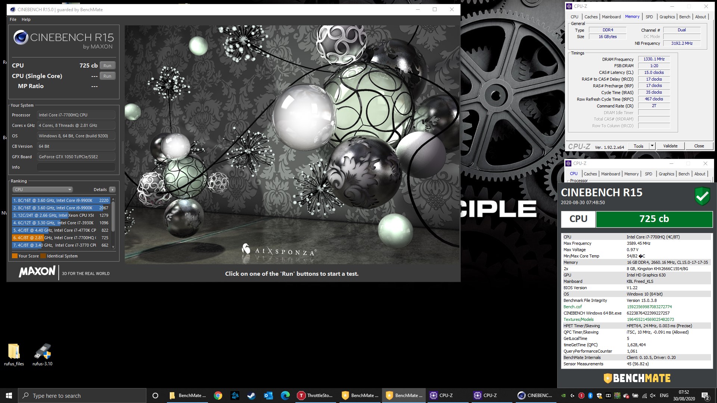Click the Info input field

[x=76, y=167]
